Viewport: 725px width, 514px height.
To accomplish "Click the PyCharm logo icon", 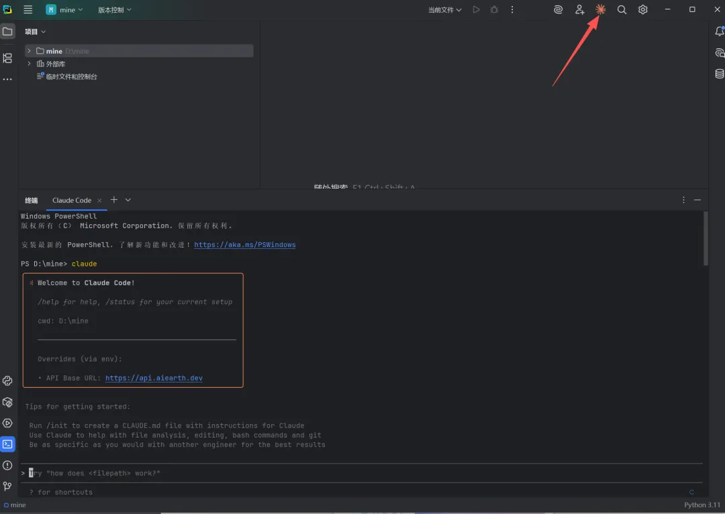I will 7,9.
